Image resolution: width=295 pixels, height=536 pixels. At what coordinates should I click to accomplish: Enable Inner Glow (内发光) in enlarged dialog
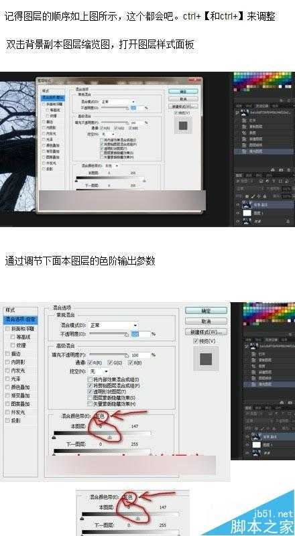pos(7,371)
